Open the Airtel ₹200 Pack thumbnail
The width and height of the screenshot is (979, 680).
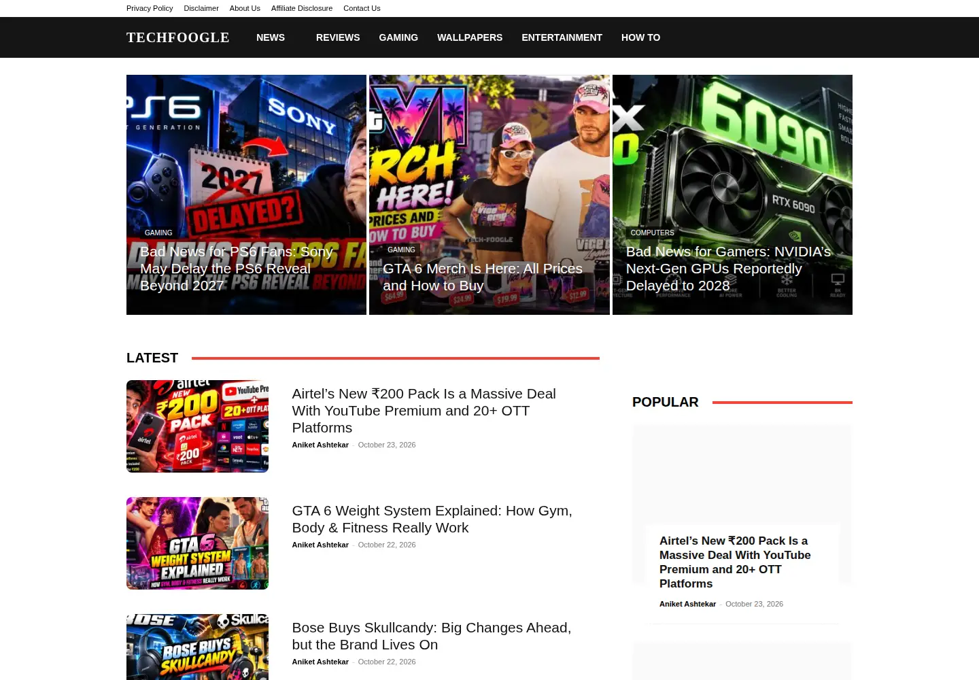tap(197, 426)
